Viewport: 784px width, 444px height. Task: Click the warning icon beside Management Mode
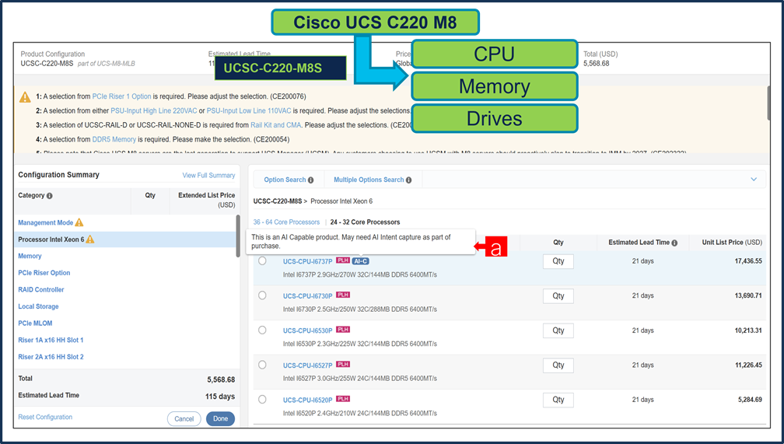pyautogui.click(x=79, y=222)
